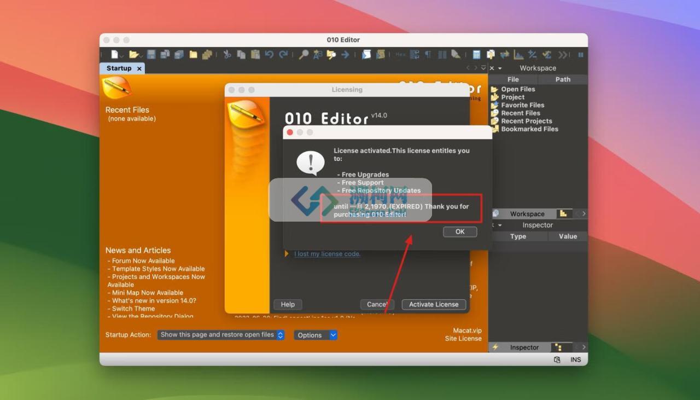The image size is (700, 400).
Task: Click right arrow next to Workspace tab
Action: click(x=584, y=214)
